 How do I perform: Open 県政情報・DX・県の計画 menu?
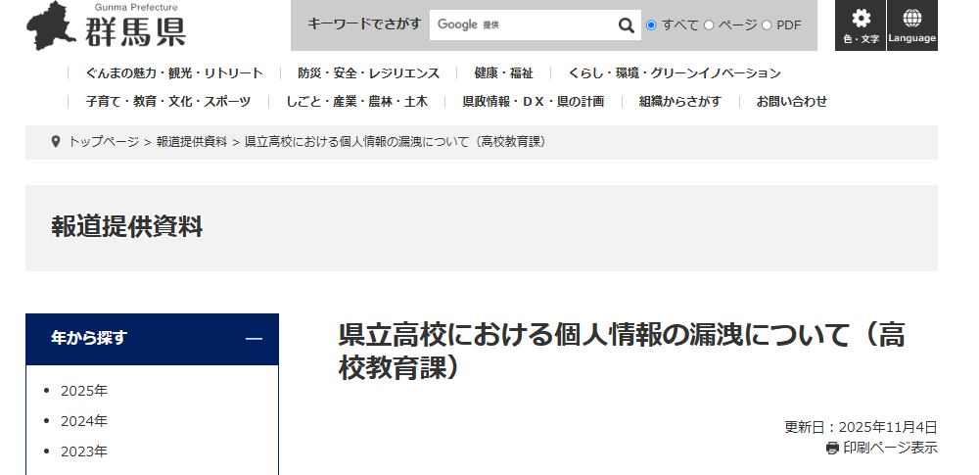(533, 101)
